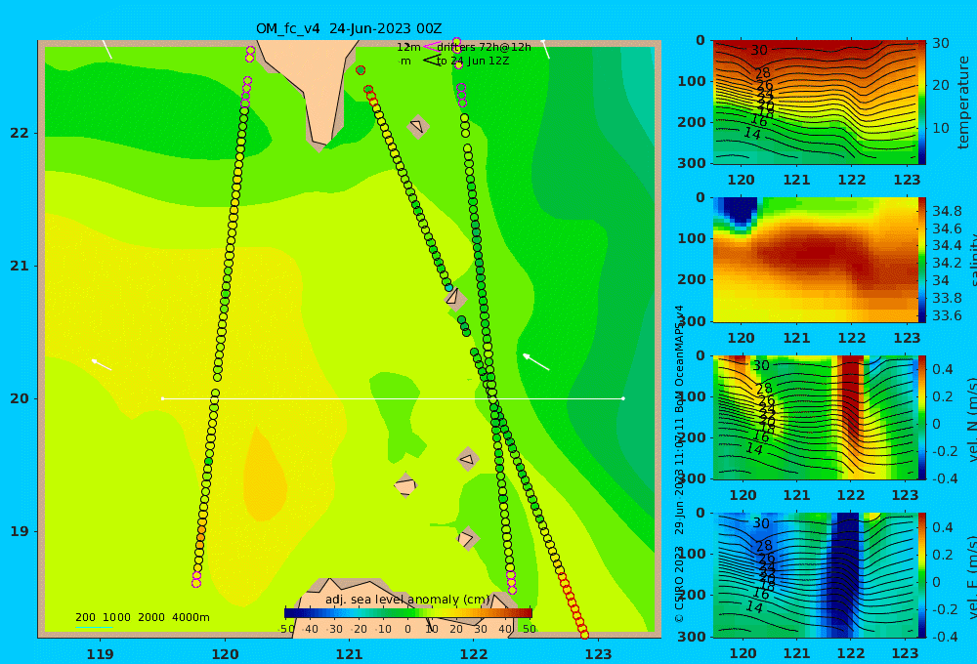The image size is (977, 664).
Task: Click the diamond marker near latitude 19
Action: (467, 538)
